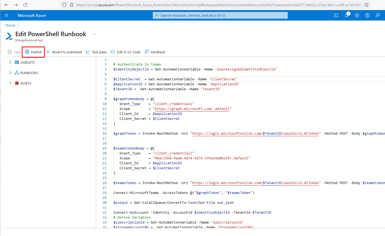Image resolution: width=385 pixels, height=236 pixels.
Task: Click the Microsoft Azure brand title
Action: [x=32, y=15]
